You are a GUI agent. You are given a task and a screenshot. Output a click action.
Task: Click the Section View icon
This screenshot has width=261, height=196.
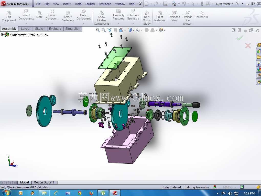click(x=115, y=30)
